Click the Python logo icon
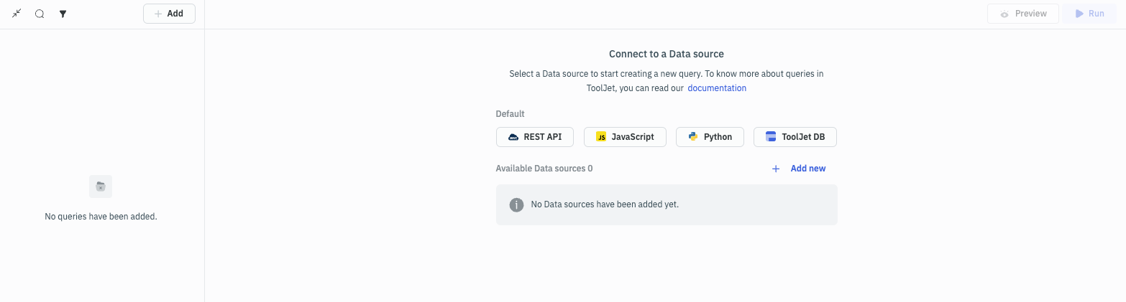The width and height of the screenshot is (1126, 302). (x=693, y=137)
